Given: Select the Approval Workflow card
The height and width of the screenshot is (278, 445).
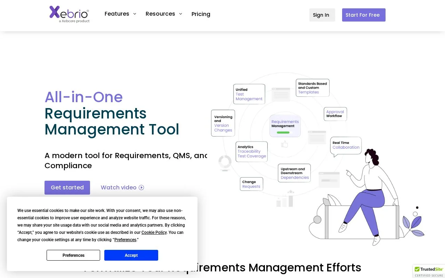Looking at the screenshot, I should [x=335, y=114].
